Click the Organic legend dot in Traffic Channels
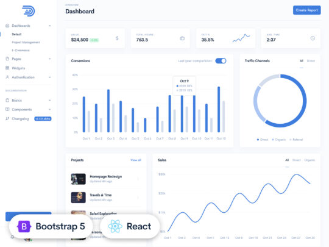Screen dimensions: 329x247 click(x=273, y=140)
